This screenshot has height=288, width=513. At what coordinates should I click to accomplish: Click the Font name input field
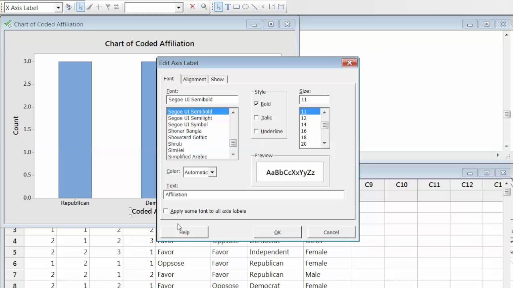(202, 100)
